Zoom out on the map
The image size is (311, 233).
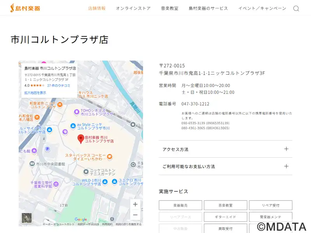[135, 215]
